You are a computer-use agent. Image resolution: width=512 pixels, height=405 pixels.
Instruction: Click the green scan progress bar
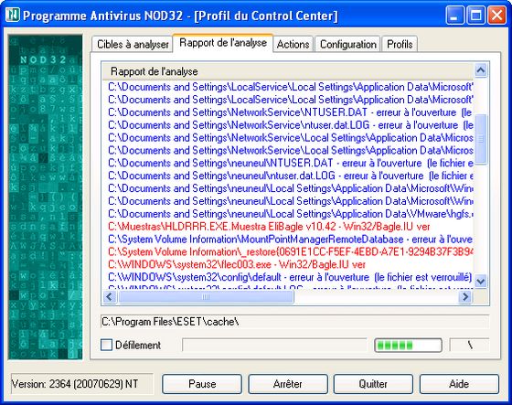[408, 345]
